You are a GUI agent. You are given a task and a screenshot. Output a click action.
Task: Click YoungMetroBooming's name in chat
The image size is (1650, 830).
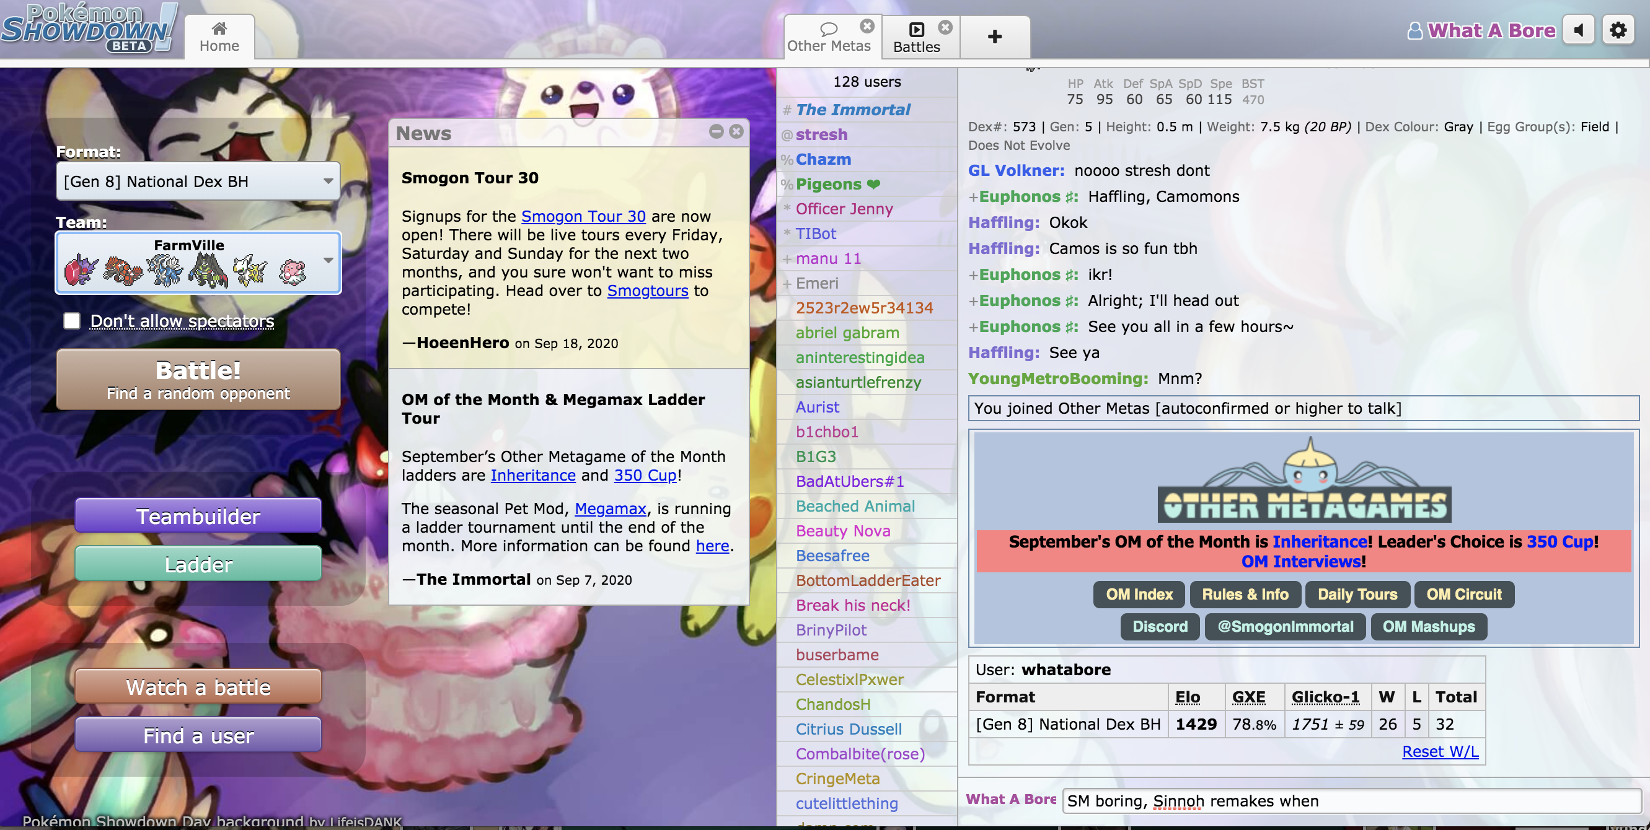pyautogui.click(x=1058, y=378)
